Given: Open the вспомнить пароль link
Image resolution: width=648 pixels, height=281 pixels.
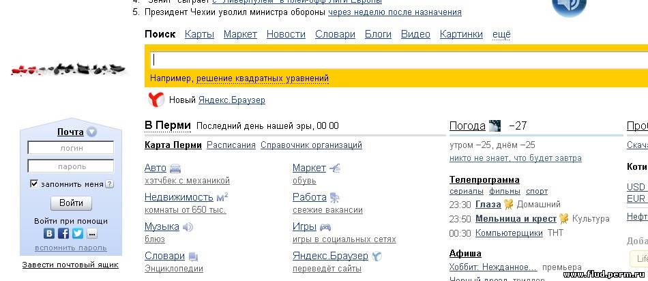Looking at the screenshot, I should pos(71,248).
